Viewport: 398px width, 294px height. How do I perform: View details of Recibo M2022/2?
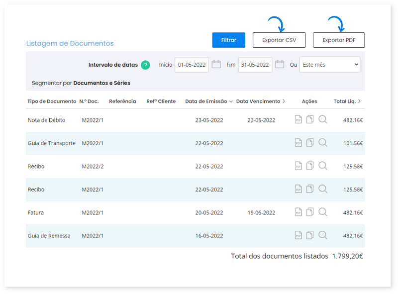point(323,166)
